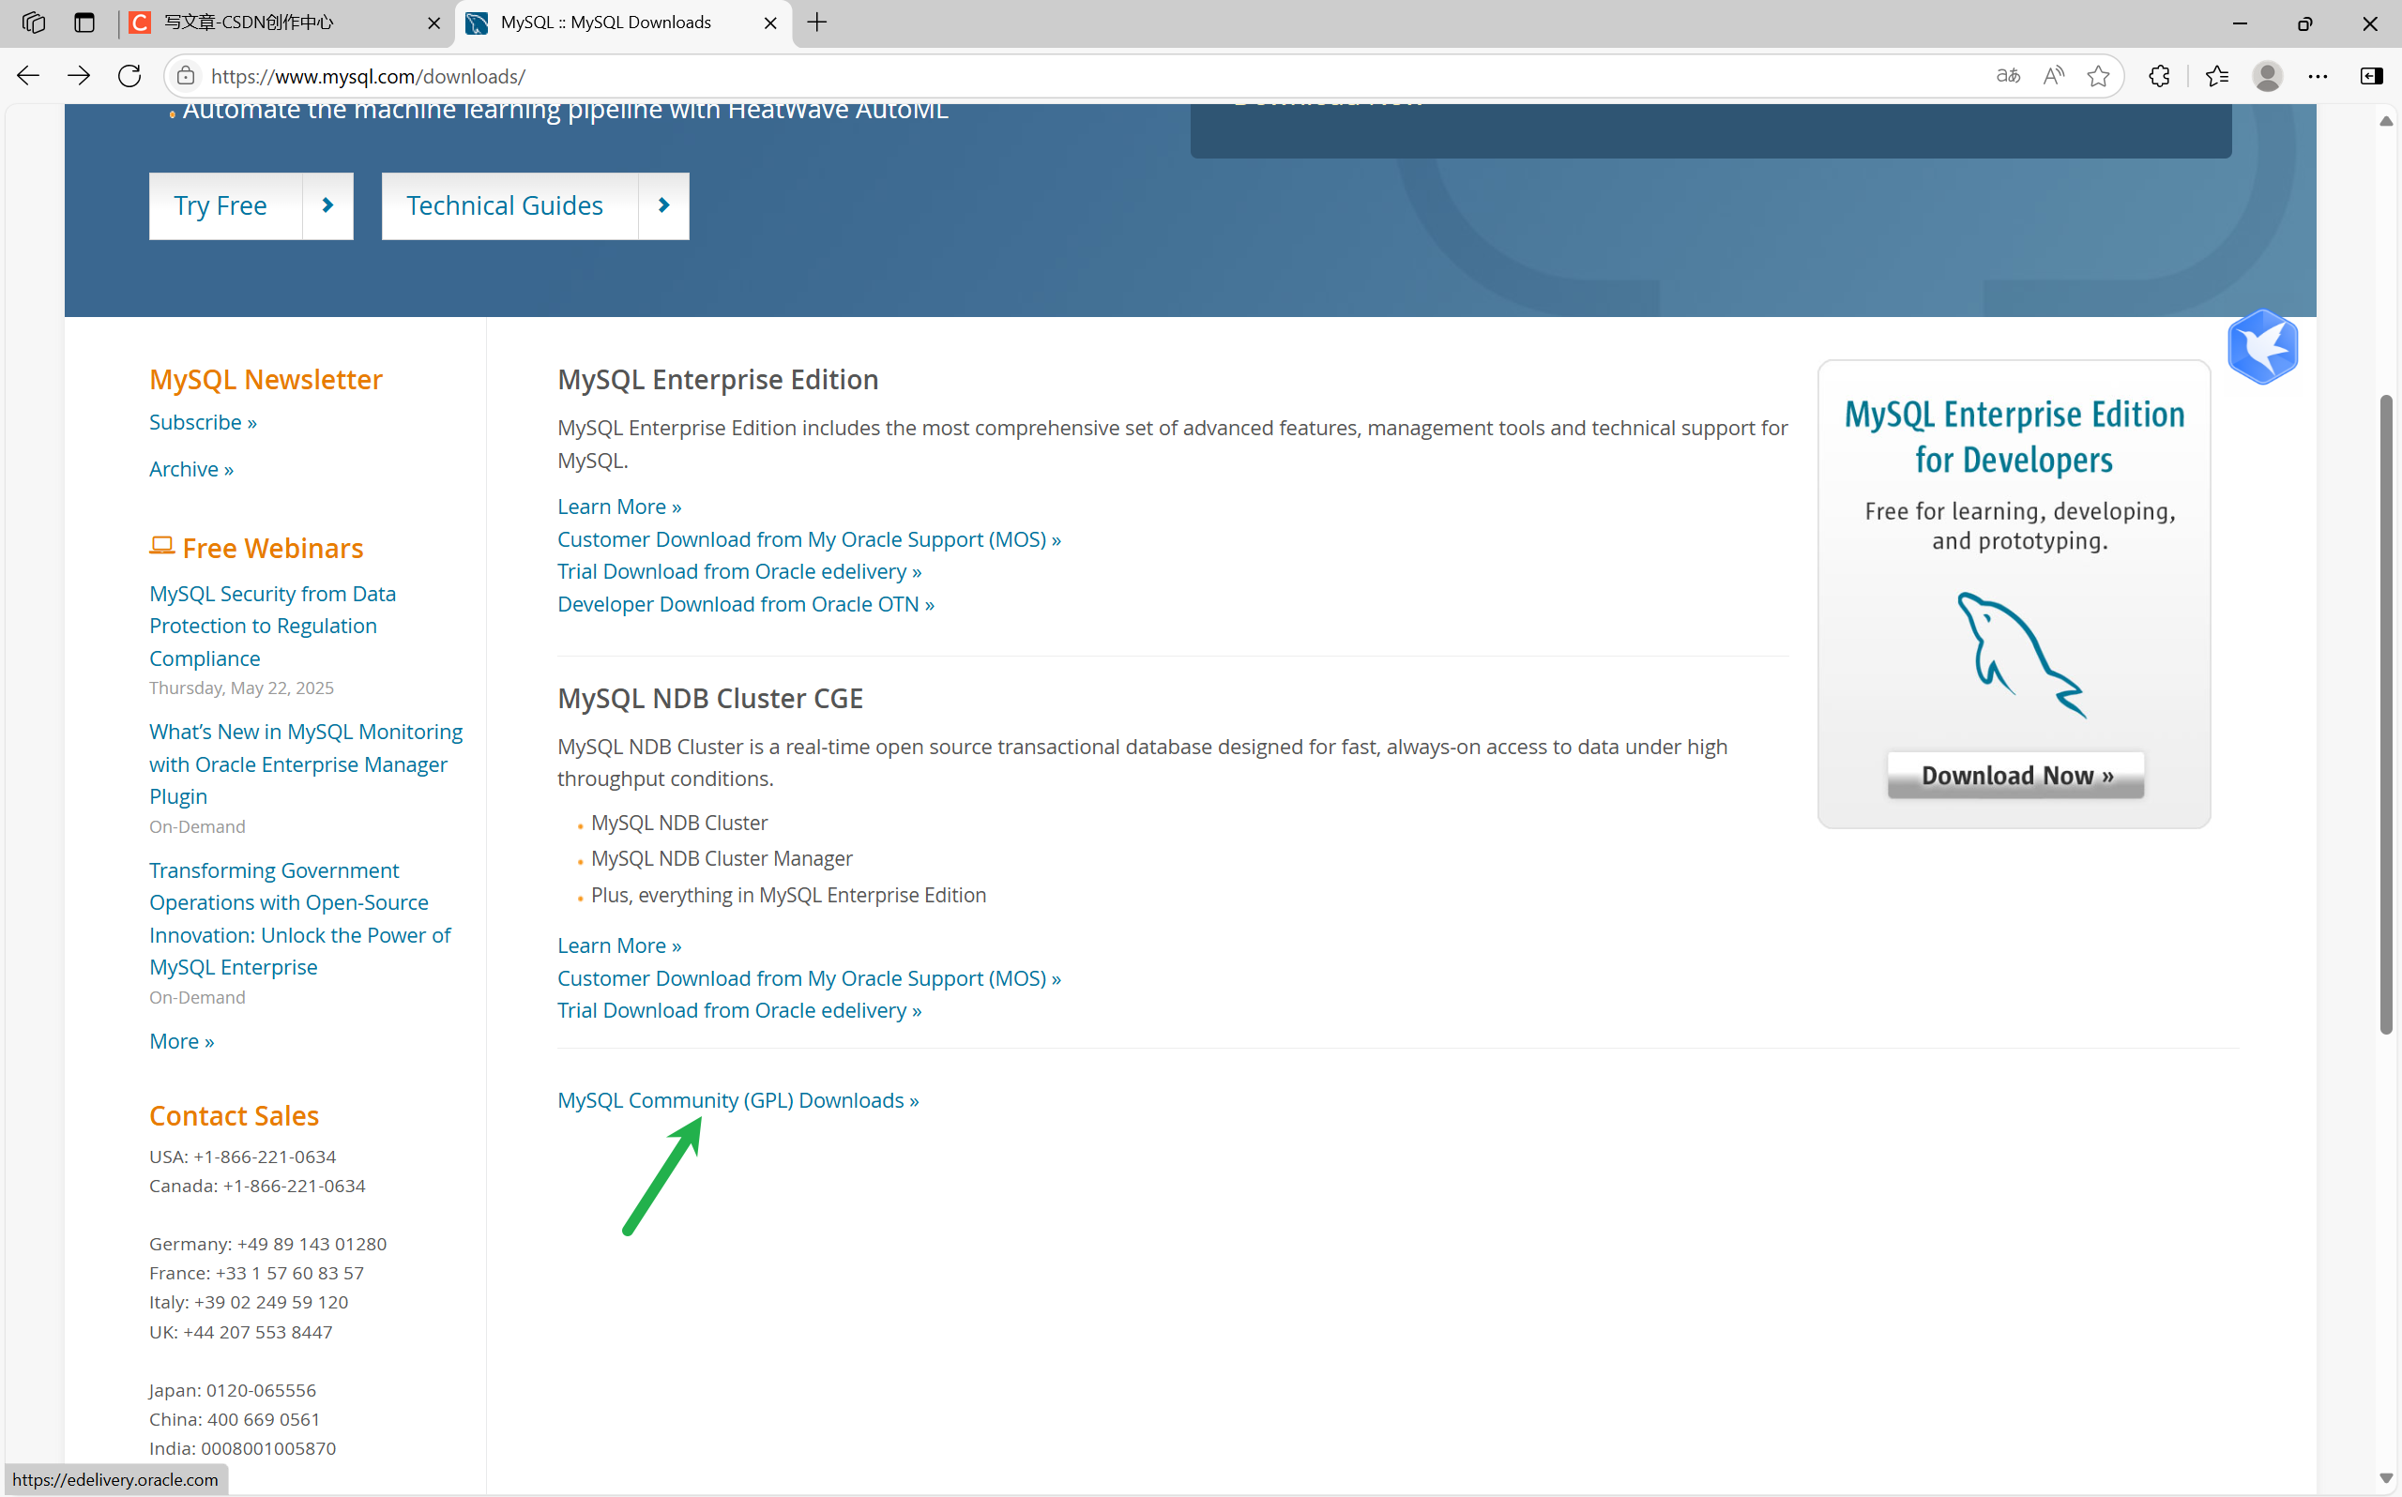Click the address bar
Screen dimensions: 2402x1497
tap(693, 75)
